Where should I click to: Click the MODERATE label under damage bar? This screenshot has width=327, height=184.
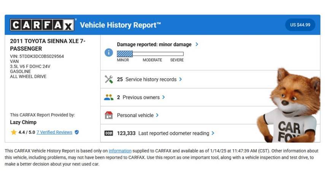[152, 60]
